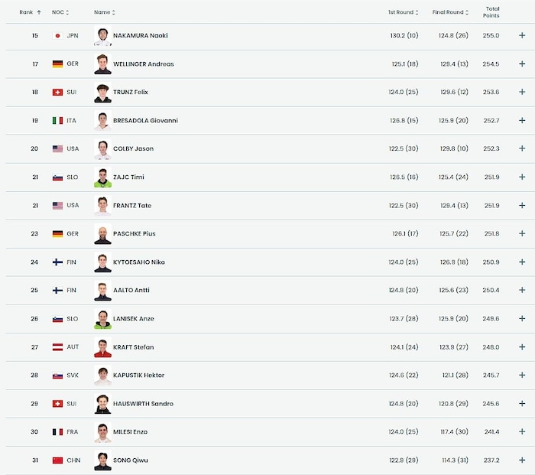Viewport: 535px width, 475px height.
Task: Sort by Rank column arrow
Action: point(38,12)
